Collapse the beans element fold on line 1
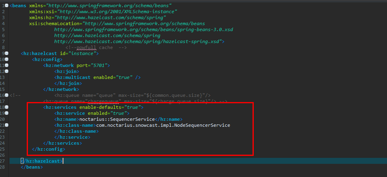 (6, 6)
